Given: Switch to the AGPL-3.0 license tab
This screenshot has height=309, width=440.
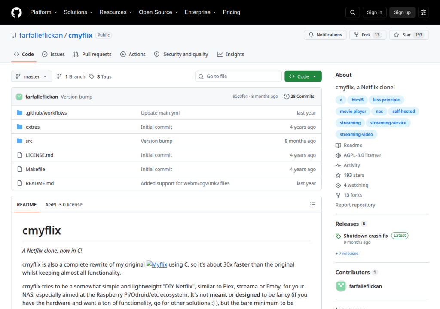Looking at the screenshot, I should (x=64, y=204).
